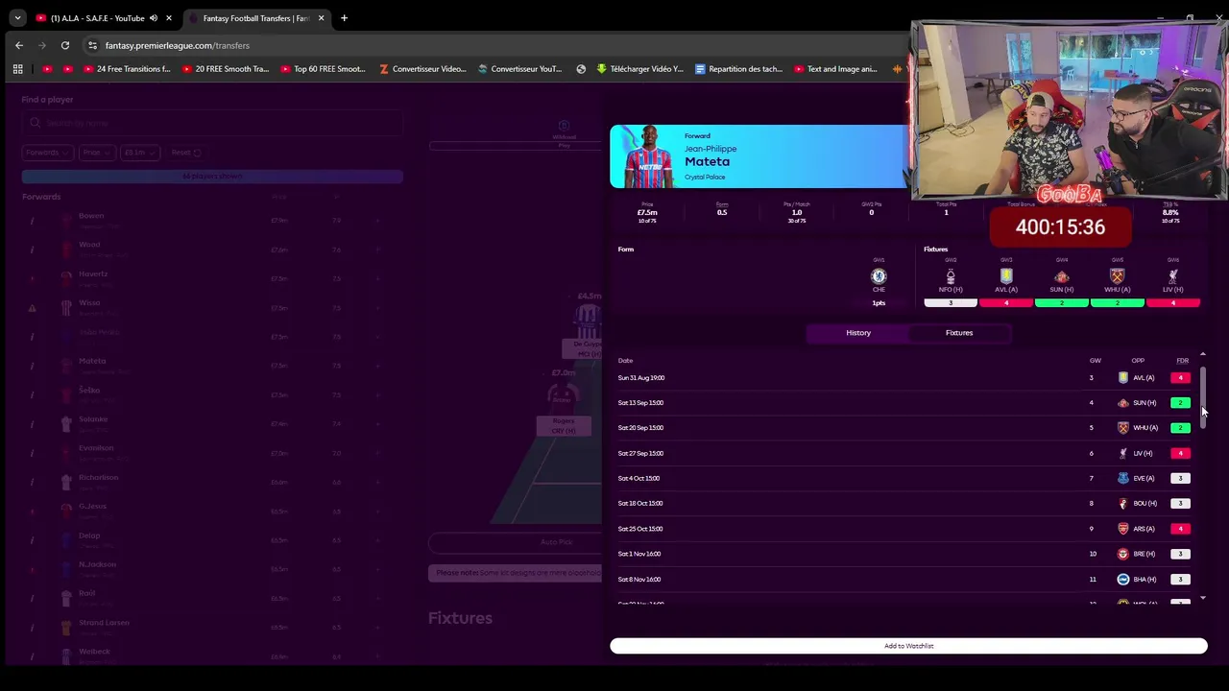1229x691 pixels.
Task: Open the tab search chevron in Chrome
Action: click(x=17, y=18)
